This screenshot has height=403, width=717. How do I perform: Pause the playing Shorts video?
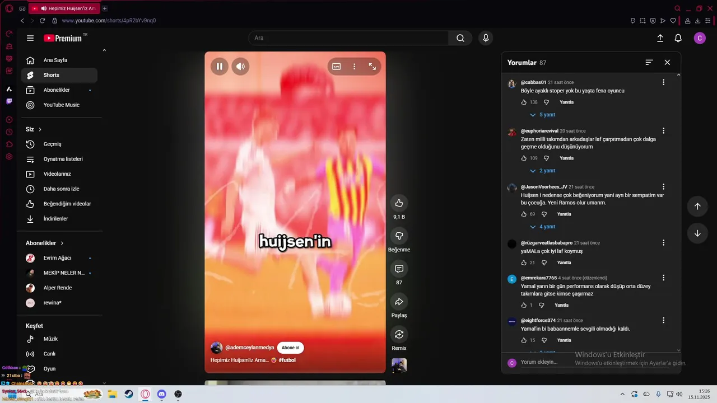pos(220,66)
